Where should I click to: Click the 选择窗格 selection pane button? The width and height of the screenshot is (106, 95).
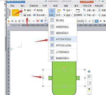click(x=78, y=13)
